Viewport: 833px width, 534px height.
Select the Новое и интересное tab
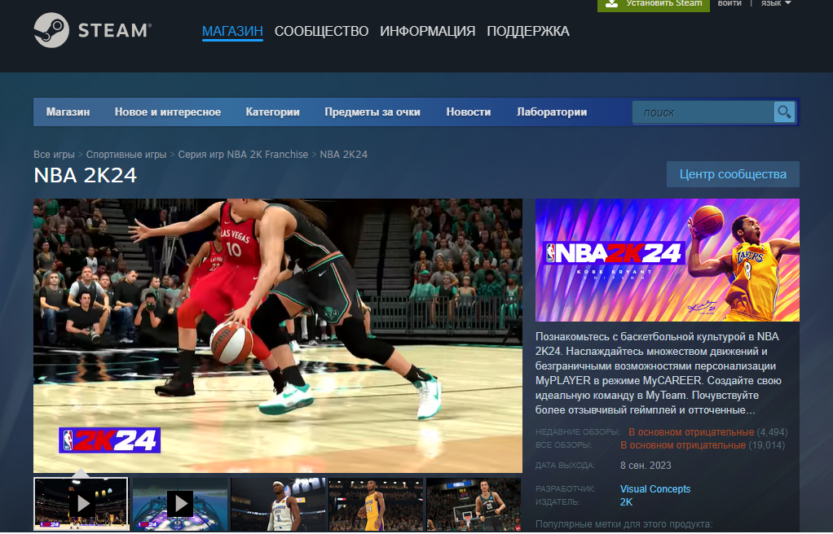coord(168,112)
